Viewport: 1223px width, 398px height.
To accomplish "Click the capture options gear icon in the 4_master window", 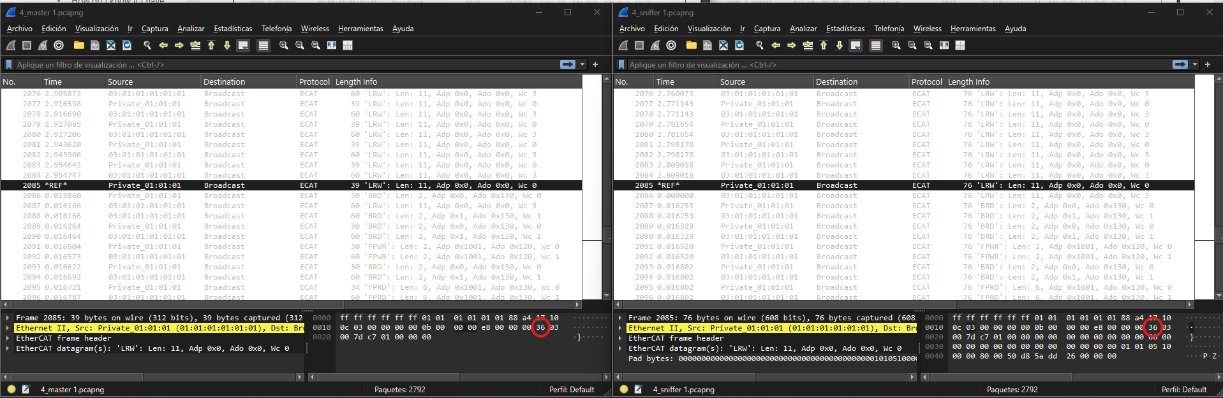I will [x=59, y=45].
